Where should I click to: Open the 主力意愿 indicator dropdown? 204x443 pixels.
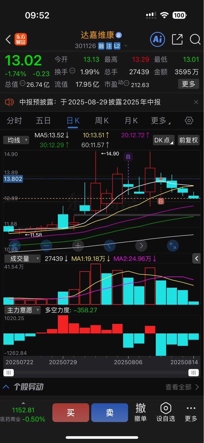pos(22,310)
